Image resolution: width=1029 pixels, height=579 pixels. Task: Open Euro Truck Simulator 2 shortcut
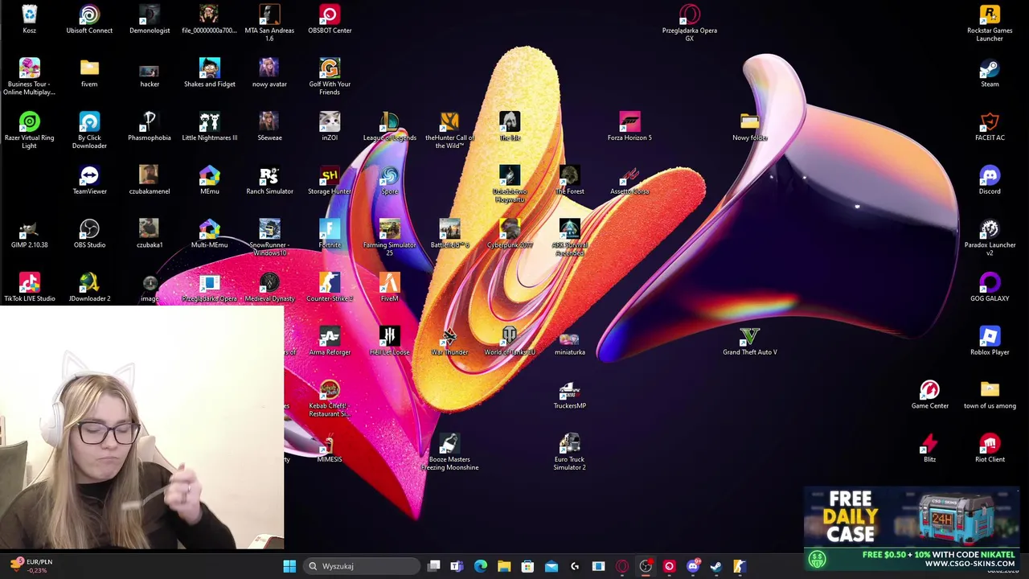[569, 452]
